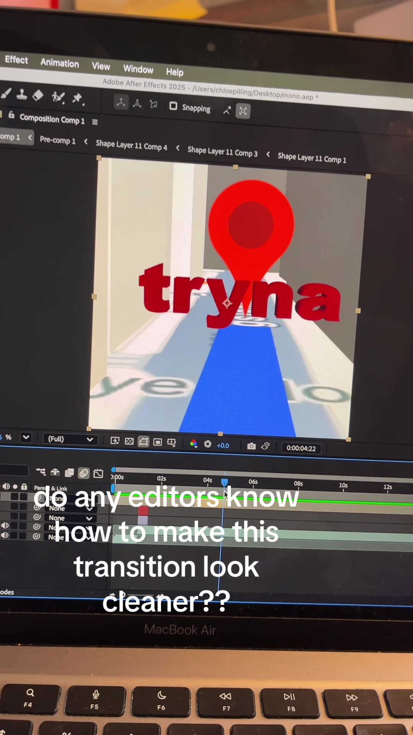This screenshot has height=735, width=413.
Task: Open the Help menu
Action: tap(174, 72)
